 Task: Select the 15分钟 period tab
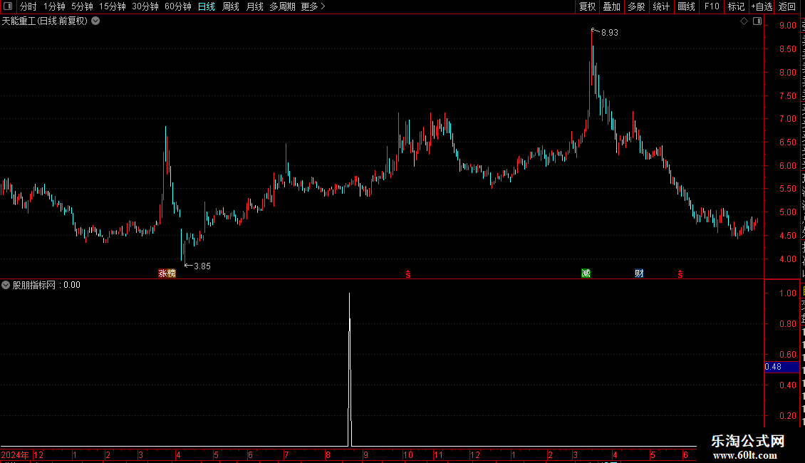(113, 6)
